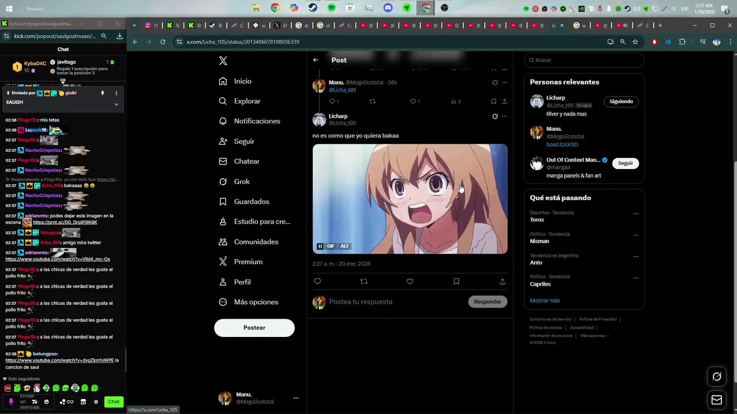Click the Postear button
Image resolution: width=737 pixels, height=414 pixels.
(254, 328)
